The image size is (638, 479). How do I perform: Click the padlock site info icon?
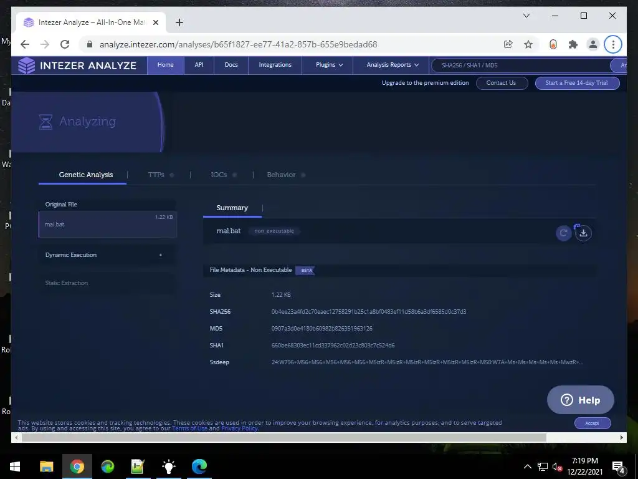pyautogui.click(x=90, y=44)
